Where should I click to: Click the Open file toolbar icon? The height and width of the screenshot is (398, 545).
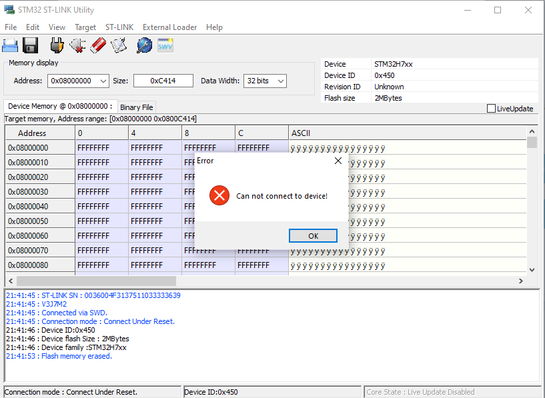(10, 45)
